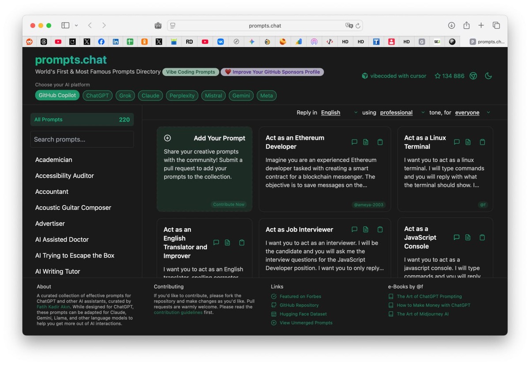Viewport: 530px width, 365px height.
Task: Select the ChatGPT platform
Action: click(97, 96)
